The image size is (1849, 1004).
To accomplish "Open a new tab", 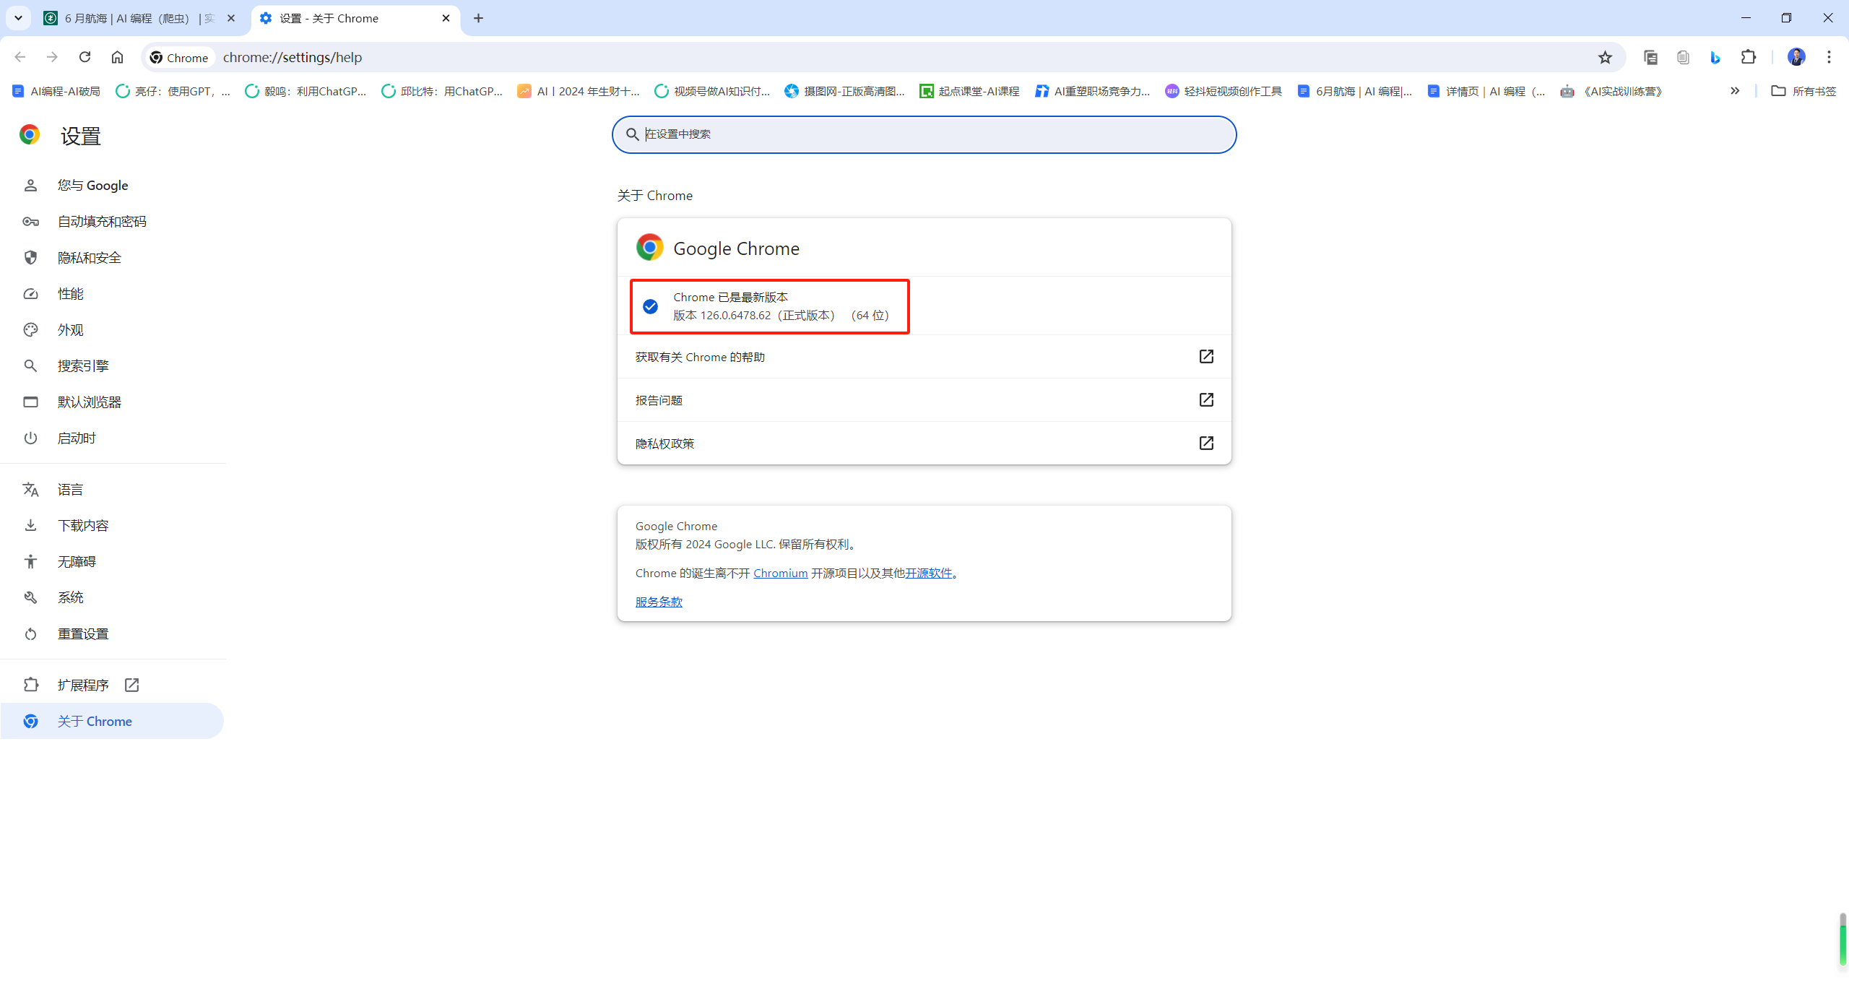I will (x=478, y=18).
